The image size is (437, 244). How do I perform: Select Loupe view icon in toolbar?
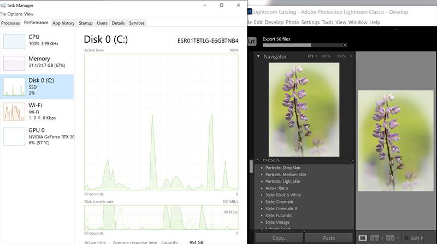[x=363, y=238]
